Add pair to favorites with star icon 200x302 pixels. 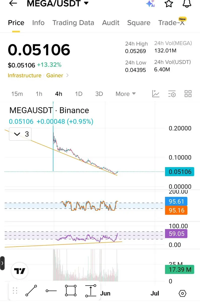[169, 4]
